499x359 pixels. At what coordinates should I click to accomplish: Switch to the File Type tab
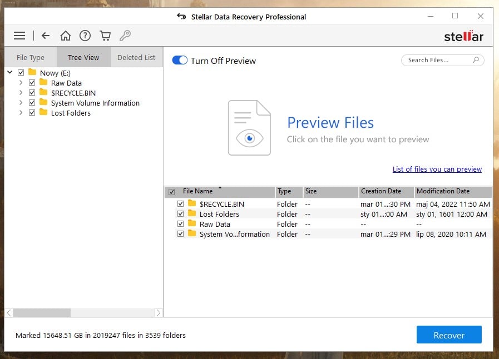tap(31, 57)
